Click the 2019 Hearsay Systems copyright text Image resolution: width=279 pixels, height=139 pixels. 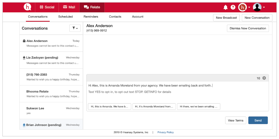coord(131,132)
